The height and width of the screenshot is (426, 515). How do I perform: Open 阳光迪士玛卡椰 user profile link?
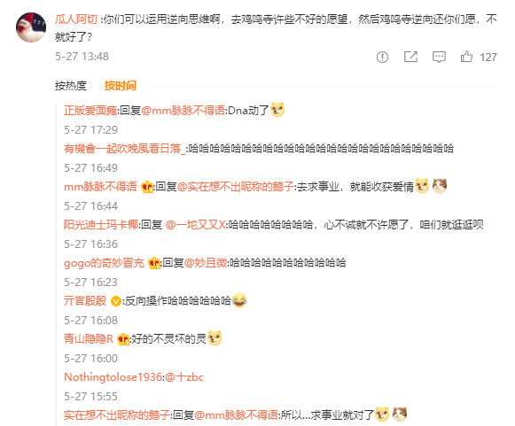(x=101, y=225)
